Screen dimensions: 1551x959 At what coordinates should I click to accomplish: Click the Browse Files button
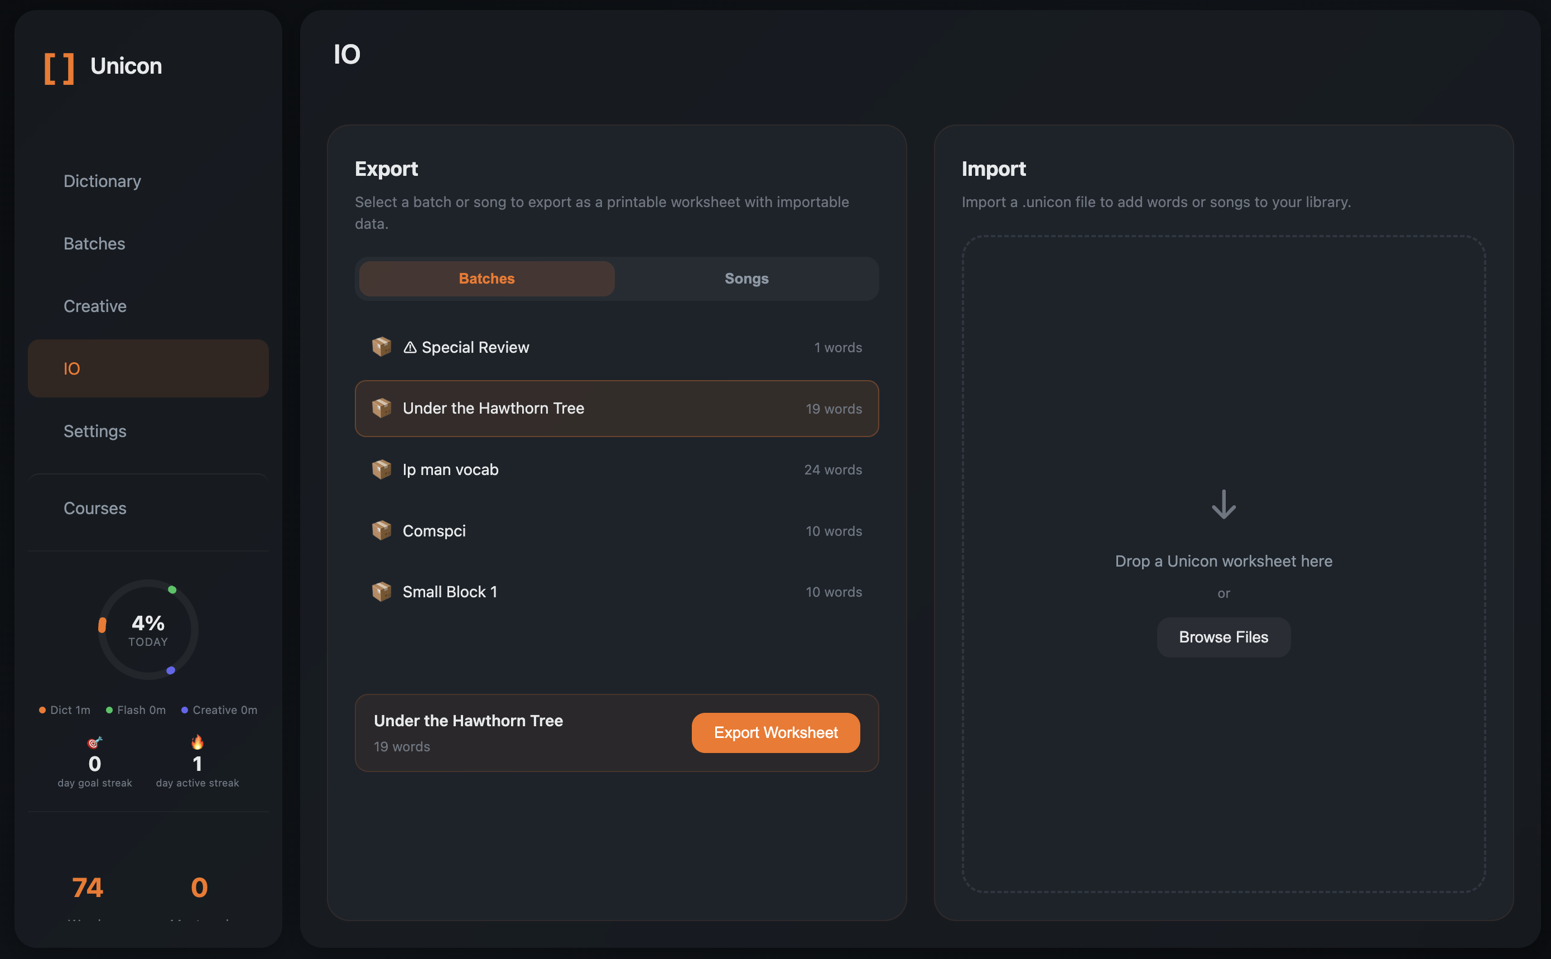pyautogui.click(x=1223, y=637)
